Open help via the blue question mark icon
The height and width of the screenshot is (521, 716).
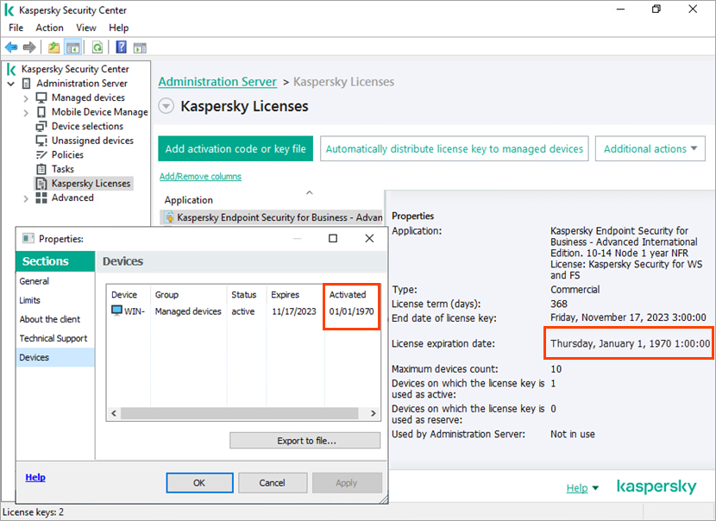[x=120, y=47]
